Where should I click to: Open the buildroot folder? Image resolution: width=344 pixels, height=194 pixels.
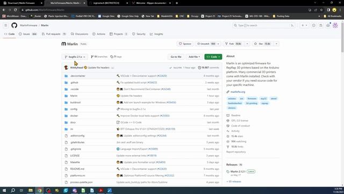75,102
